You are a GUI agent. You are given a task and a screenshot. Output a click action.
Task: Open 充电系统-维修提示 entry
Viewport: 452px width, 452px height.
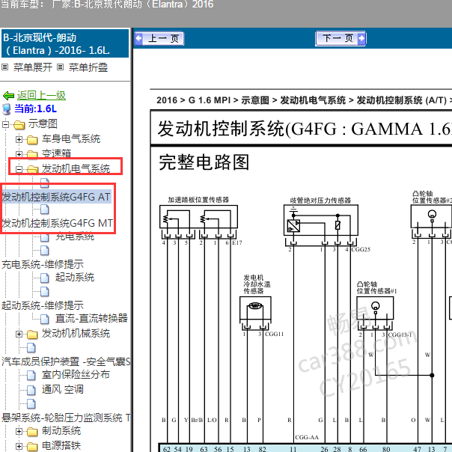coord(43,264)
